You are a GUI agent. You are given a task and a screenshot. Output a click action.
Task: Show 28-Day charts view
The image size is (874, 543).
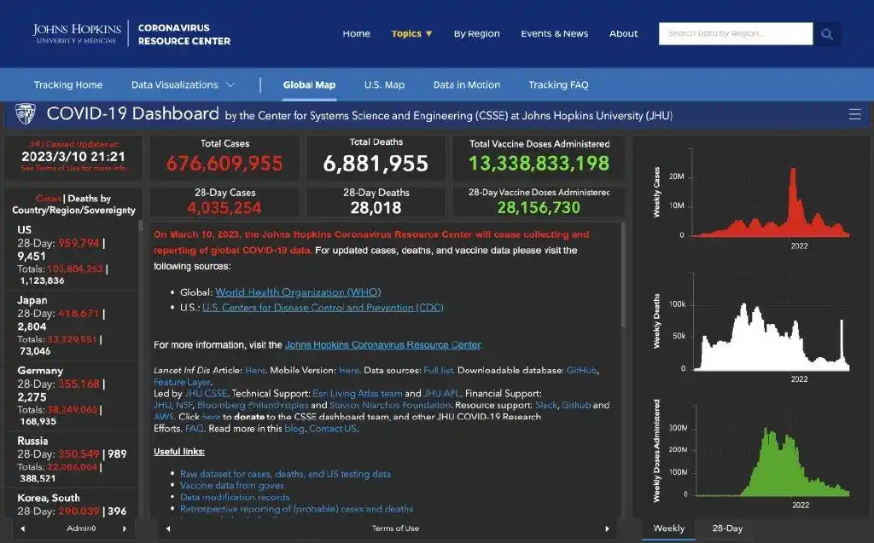click(727, 529)
